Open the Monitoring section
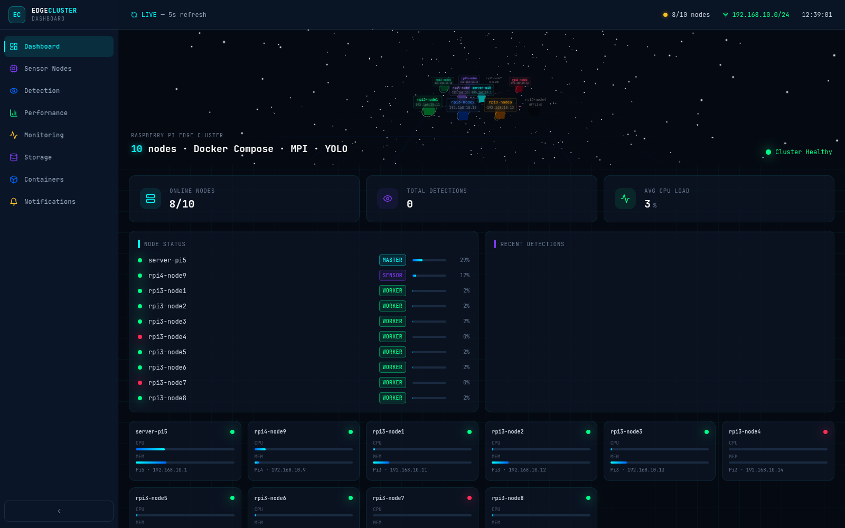The image size is (845, 528). point(59,135)
